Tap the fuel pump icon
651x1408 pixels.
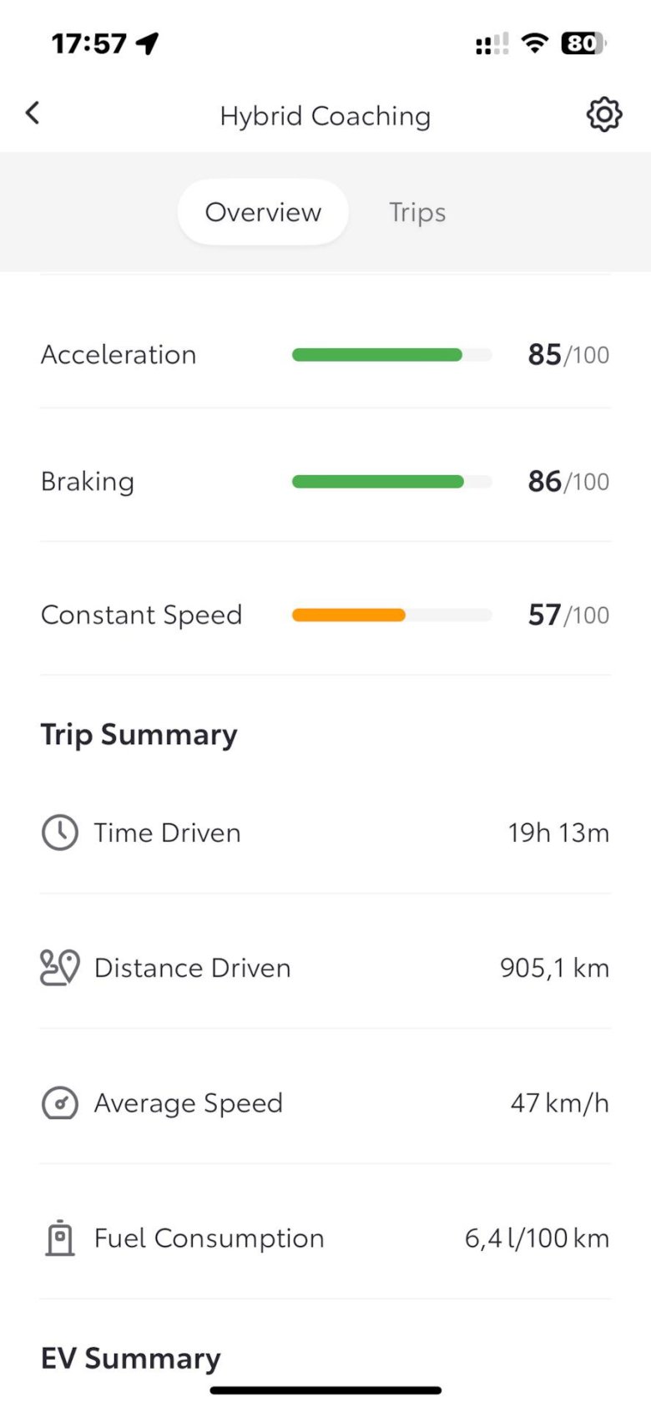[x=59, y=1238]
